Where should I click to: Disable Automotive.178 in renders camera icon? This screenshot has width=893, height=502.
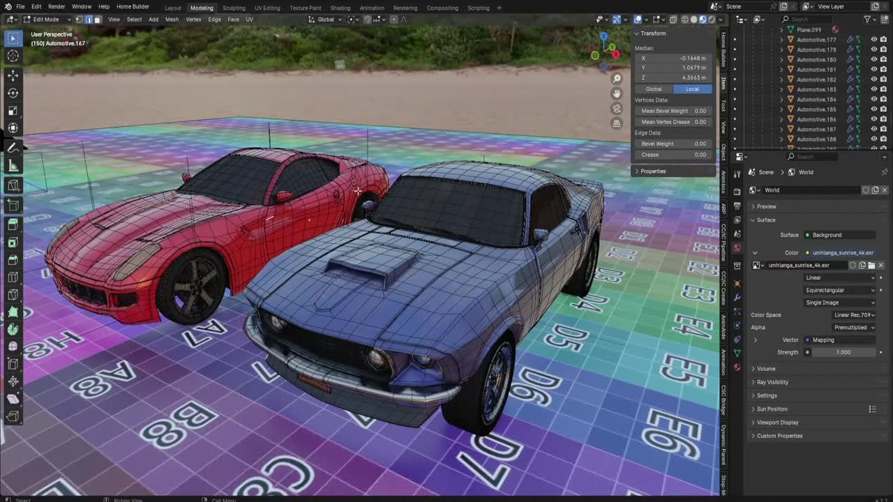coord(884,50)
